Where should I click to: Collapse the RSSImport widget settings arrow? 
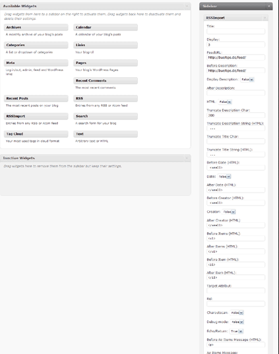coord(264,18)
